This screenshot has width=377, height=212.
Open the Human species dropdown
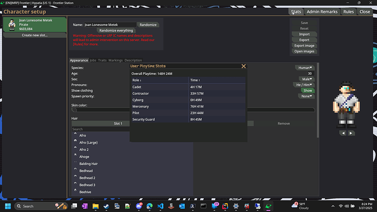[x=305, y=68]
